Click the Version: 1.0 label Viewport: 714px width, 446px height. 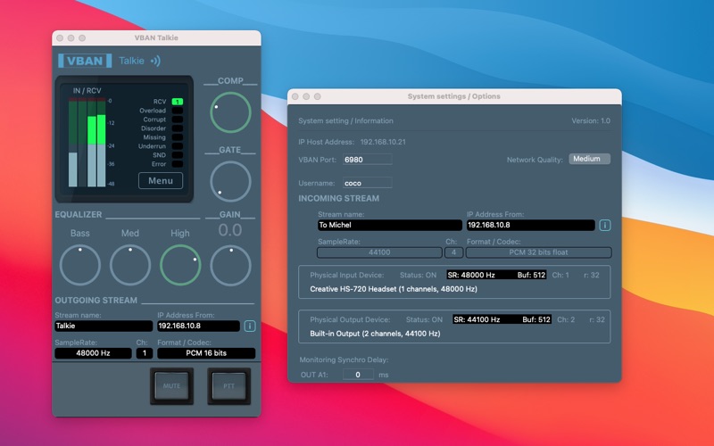(x=591, y=121)
